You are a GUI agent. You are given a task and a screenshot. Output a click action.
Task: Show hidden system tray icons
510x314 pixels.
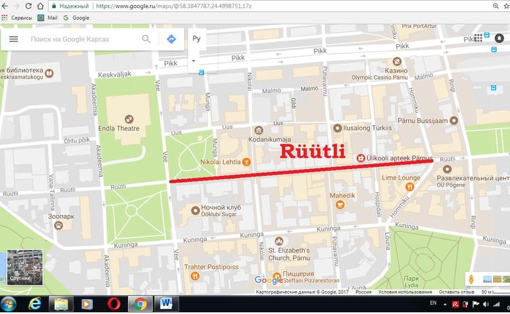(x=445, y=303)
